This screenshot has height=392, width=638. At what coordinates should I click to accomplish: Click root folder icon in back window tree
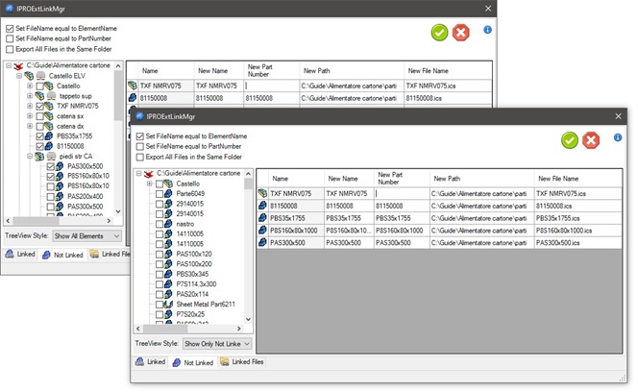pyautogui.click(x=18, y=66)
